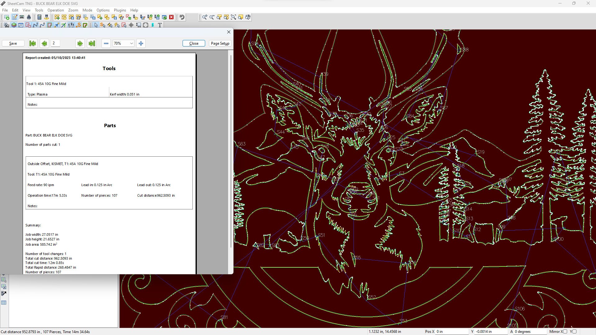The height and width of the screenshot is (335, 596).
Task: Open the Print icon on the toolbar
Action: pyautogui.click(x=21, y=17)
